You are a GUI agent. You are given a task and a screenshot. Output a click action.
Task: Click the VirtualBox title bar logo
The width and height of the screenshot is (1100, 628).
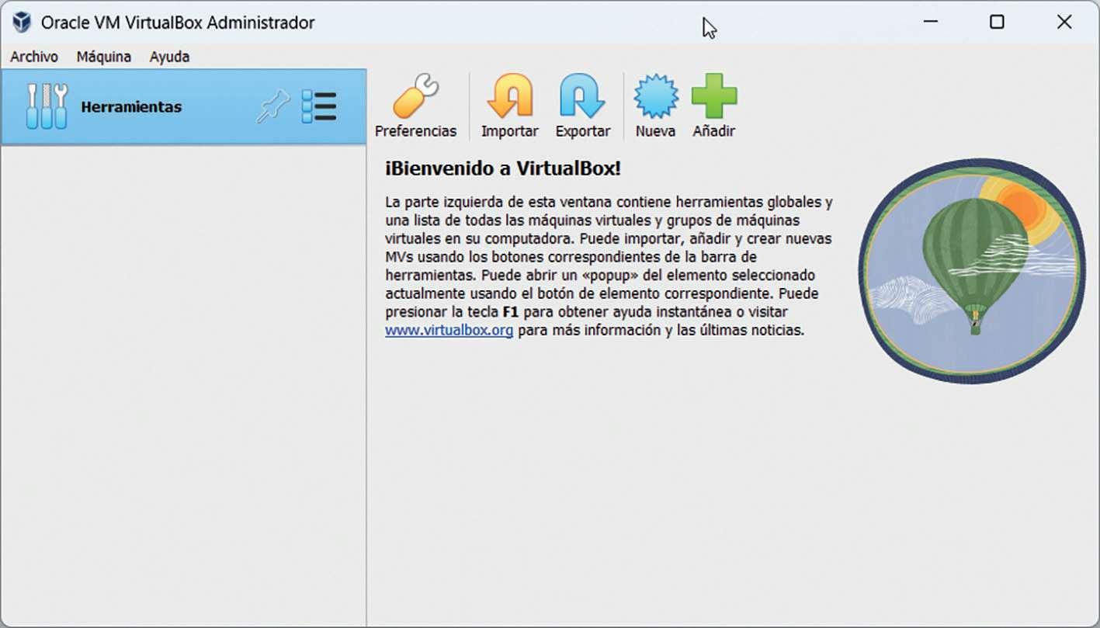click(x=22, y=22)
